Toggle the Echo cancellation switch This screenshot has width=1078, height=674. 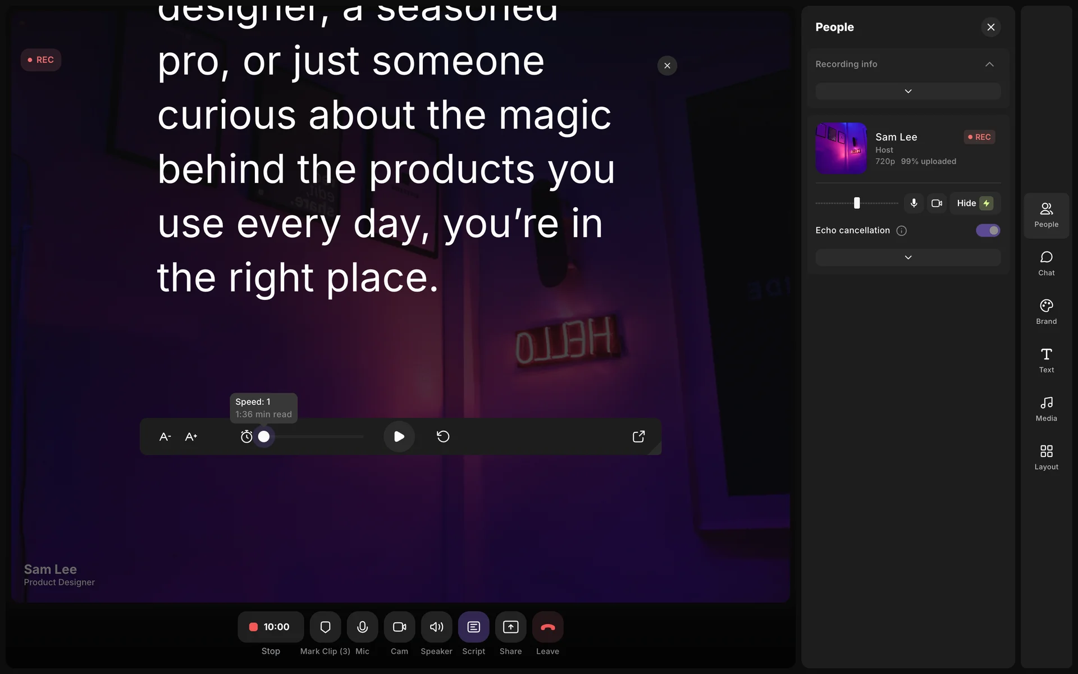click(988, 230)
